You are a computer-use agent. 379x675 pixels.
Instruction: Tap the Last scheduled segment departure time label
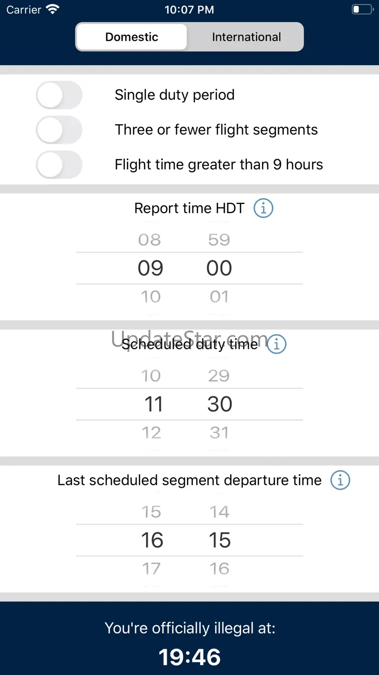(189, 480)
